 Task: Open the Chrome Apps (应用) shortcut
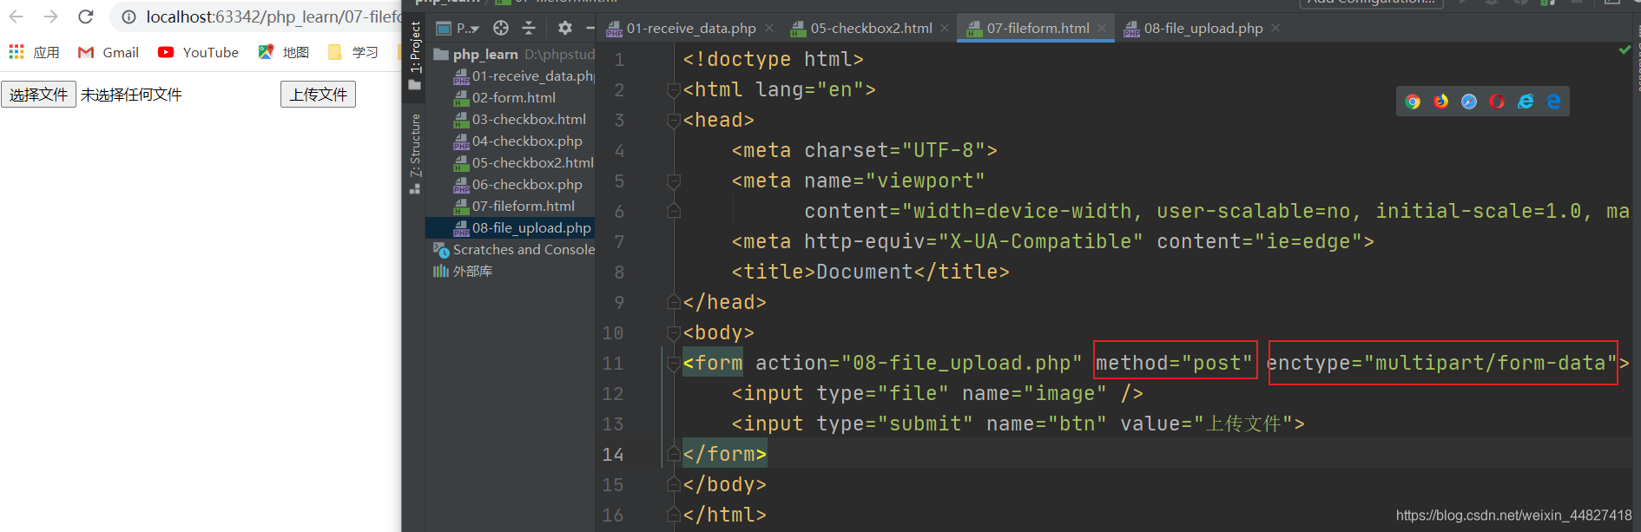(x=34, y=52)
